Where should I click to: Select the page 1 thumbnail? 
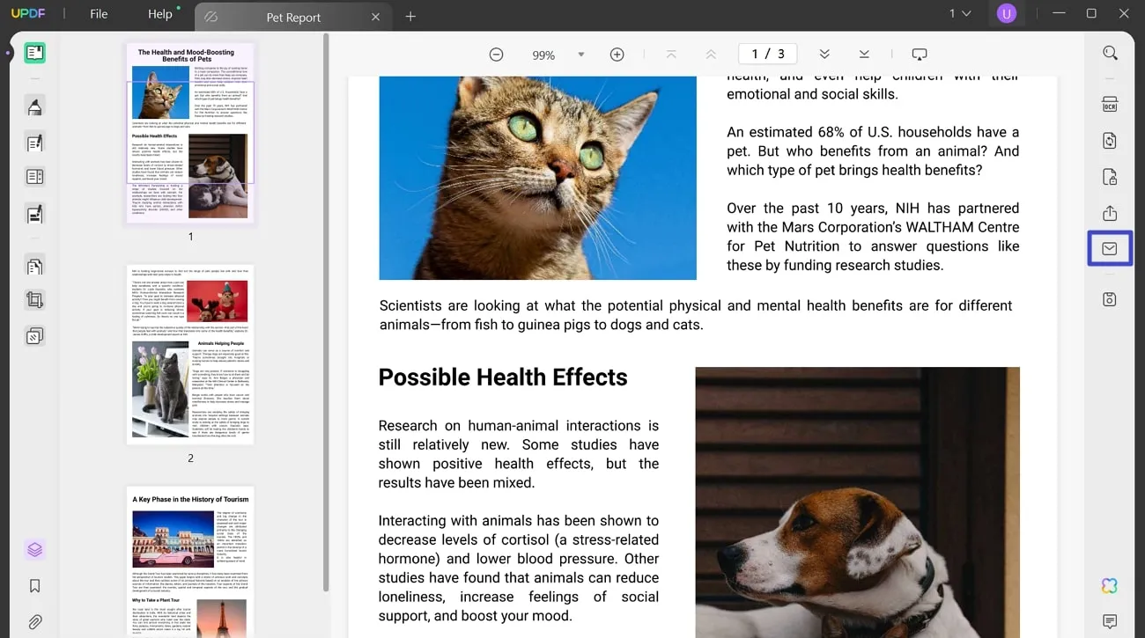click(190, 133)
